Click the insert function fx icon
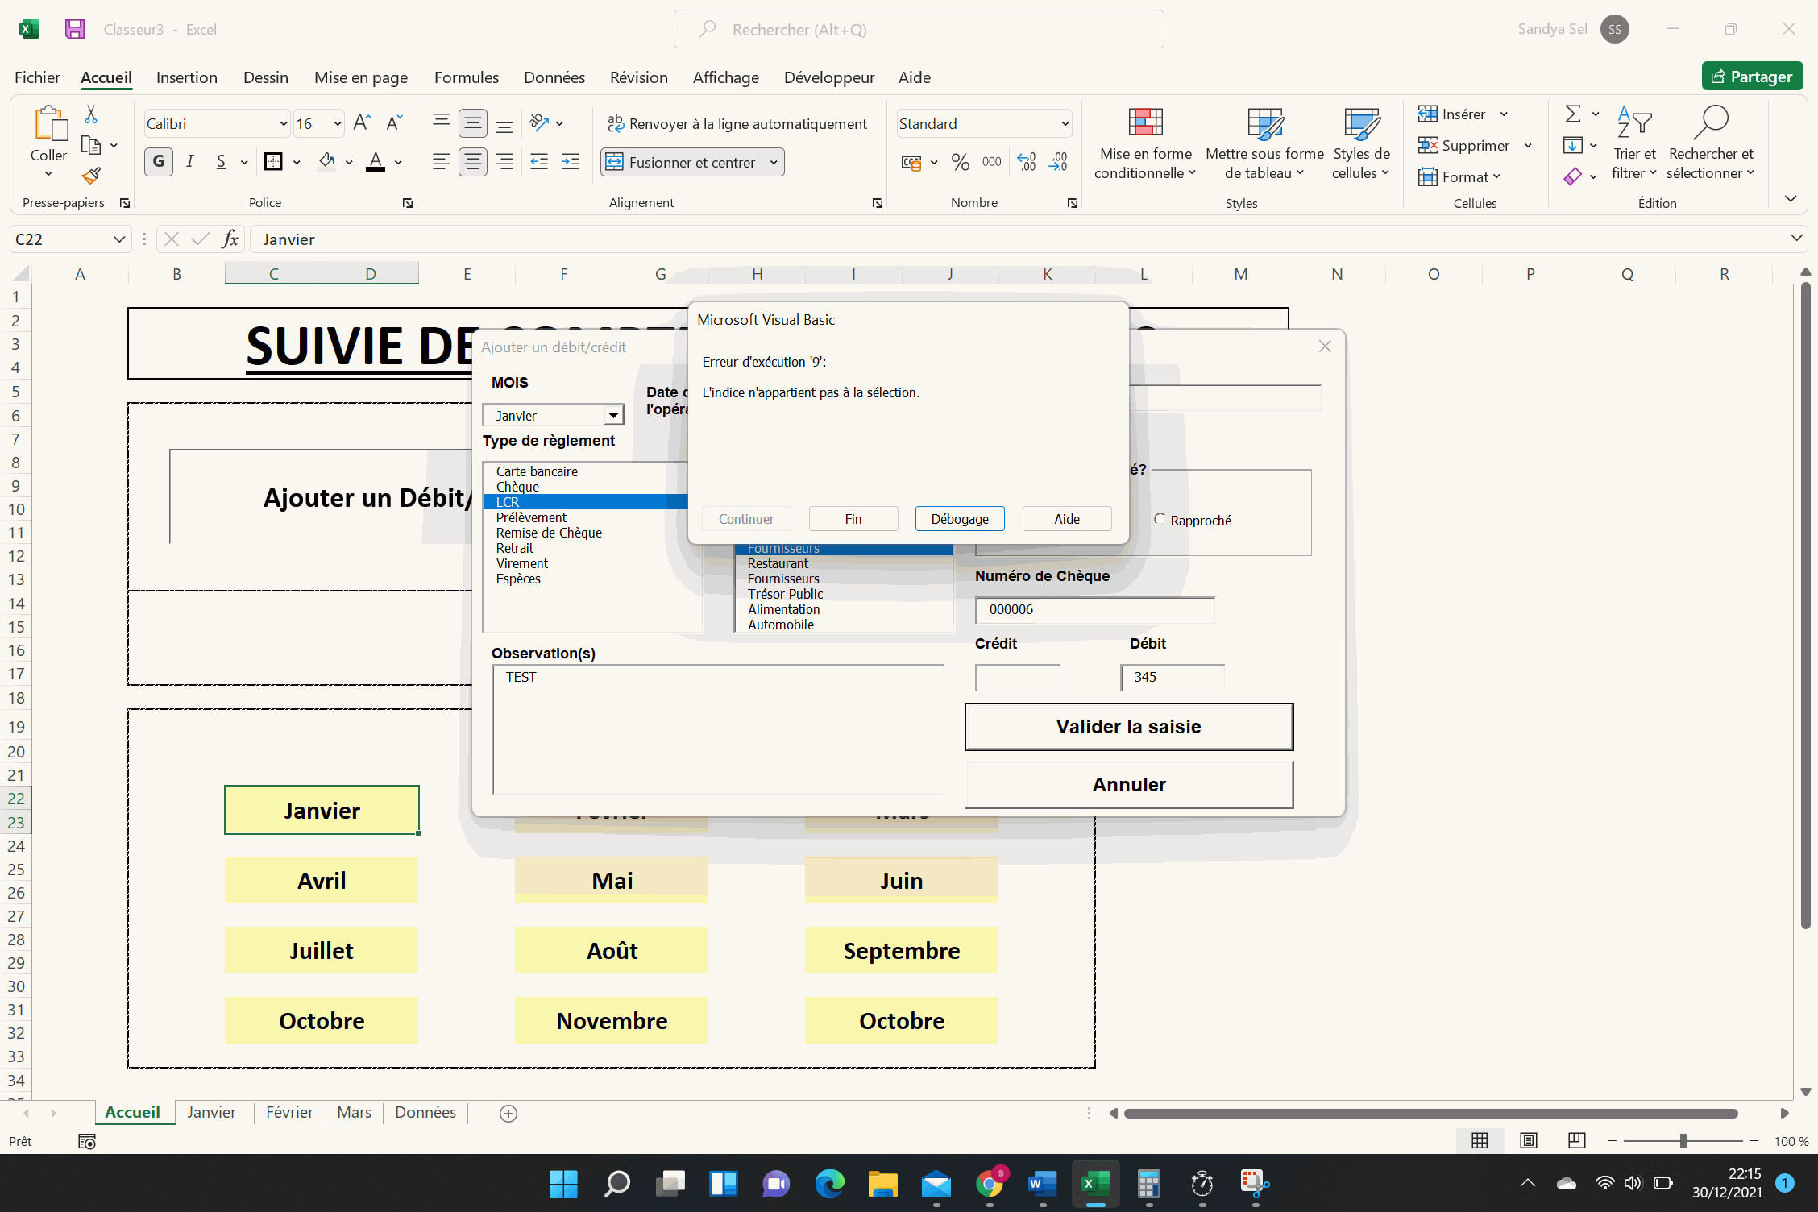1818x1212 pixels. point(230,239)
